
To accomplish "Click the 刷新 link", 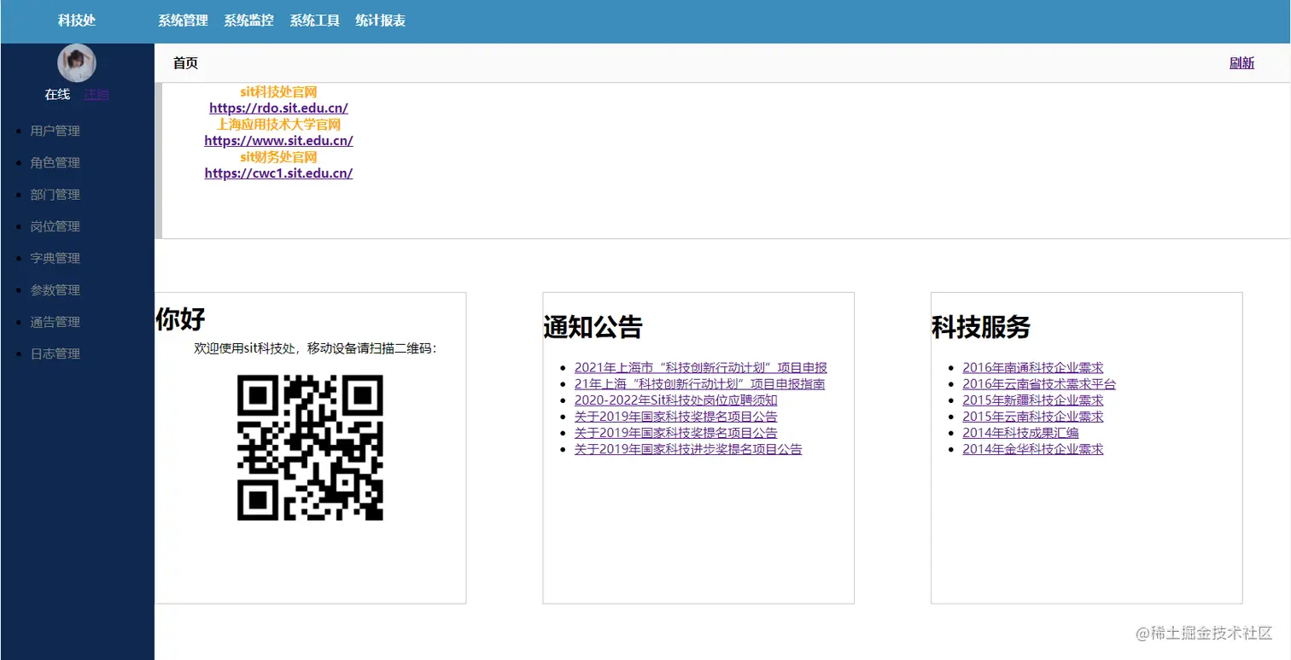I will (x=1241, y=63).
